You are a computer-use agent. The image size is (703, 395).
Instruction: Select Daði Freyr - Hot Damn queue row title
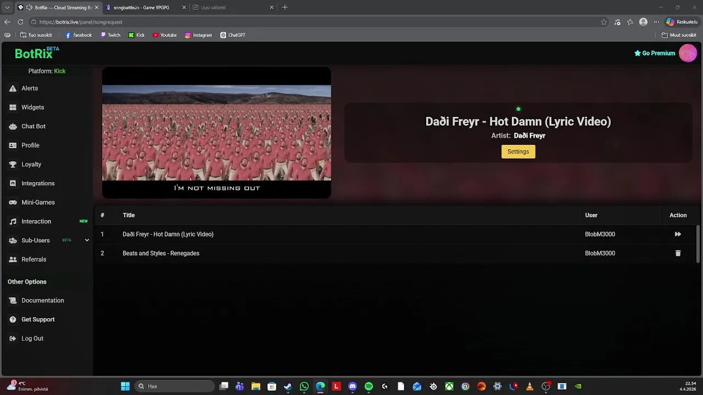point(168,234)
